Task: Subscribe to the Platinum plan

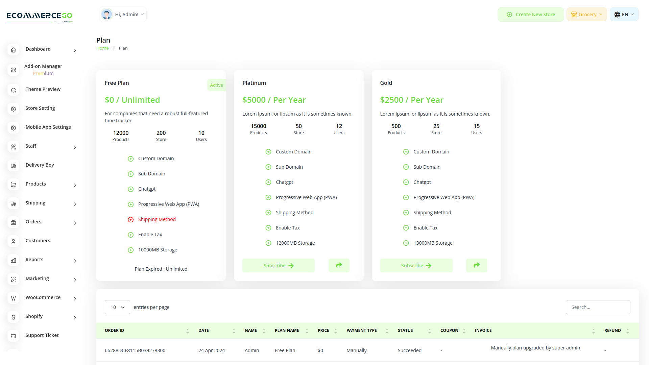Action: (x=278, y=265)
